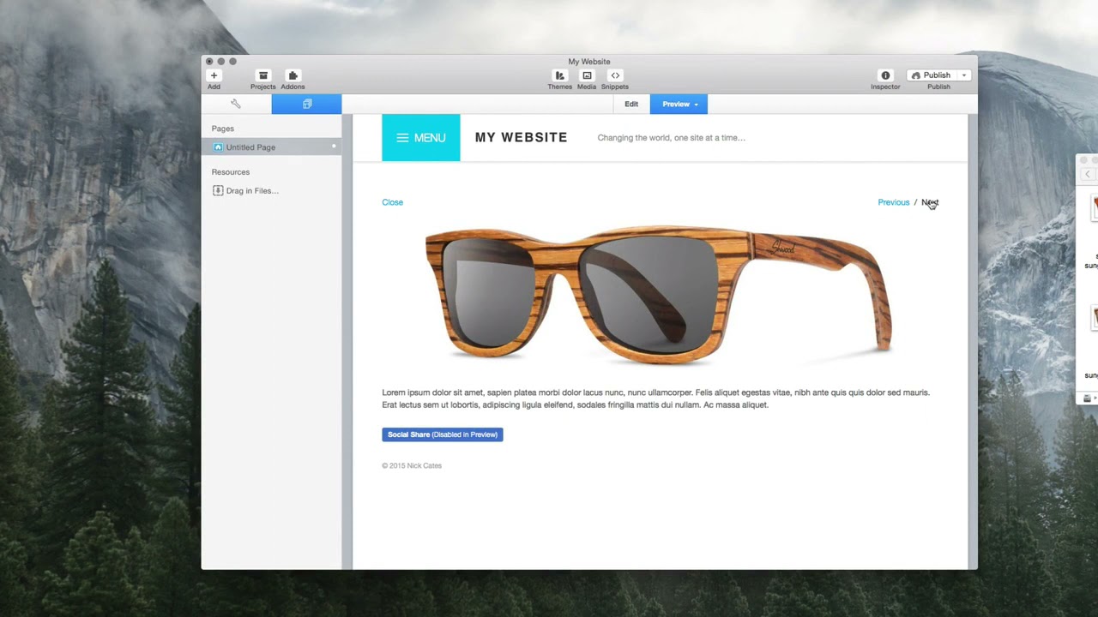The image size is (1098, 617).
Task: Switch to the wrench settings sidebar tab
Action: click(236, 104)
